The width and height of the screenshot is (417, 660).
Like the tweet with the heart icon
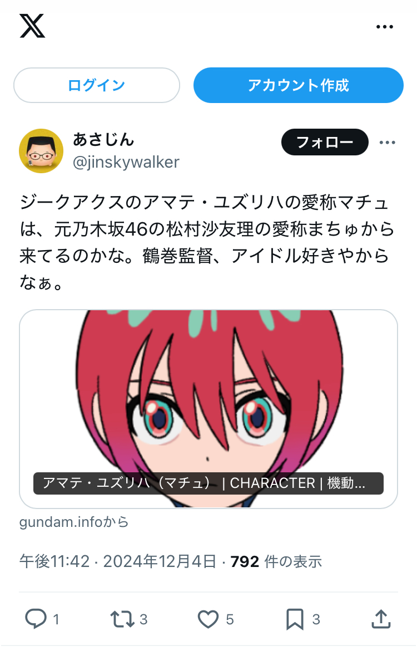coord(208,619)
